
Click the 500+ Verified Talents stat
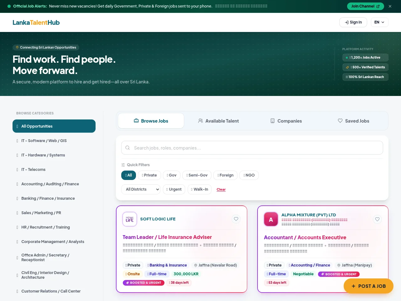click(x=365, y=67)
